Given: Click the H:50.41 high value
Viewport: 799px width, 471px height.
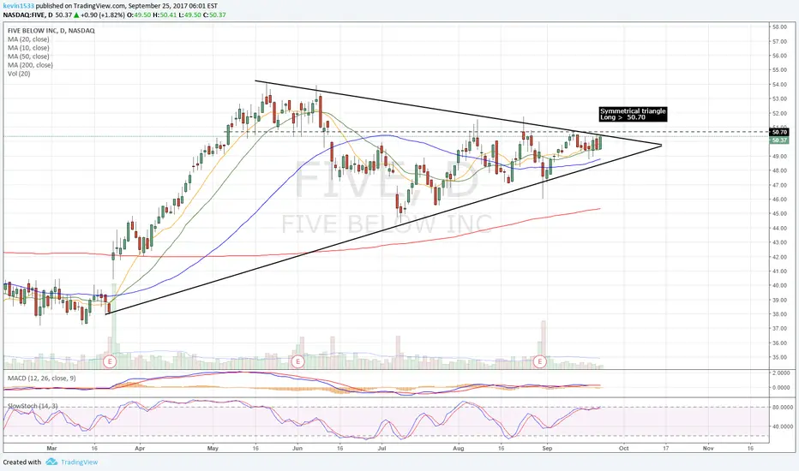Looking at the screenshot, I should tap(165, 15).
